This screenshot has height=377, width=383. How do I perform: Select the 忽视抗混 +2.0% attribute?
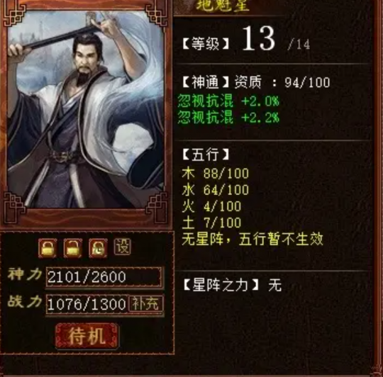pos(228,101)
